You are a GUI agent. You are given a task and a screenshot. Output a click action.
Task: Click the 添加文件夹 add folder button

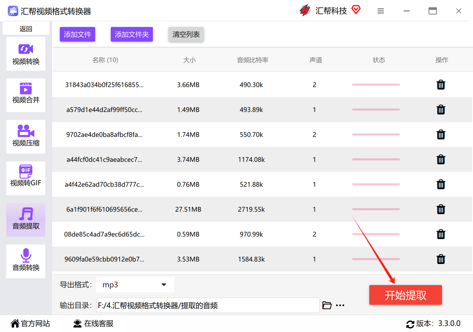[132, 34]
